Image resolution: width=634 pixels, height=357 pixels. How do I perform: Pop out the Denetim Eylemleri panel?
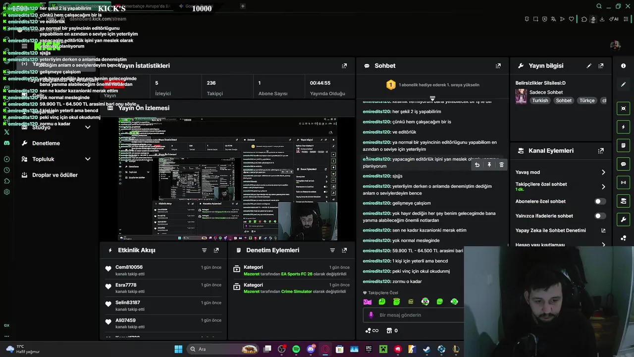pyautogui.click(x=344, y=250)
